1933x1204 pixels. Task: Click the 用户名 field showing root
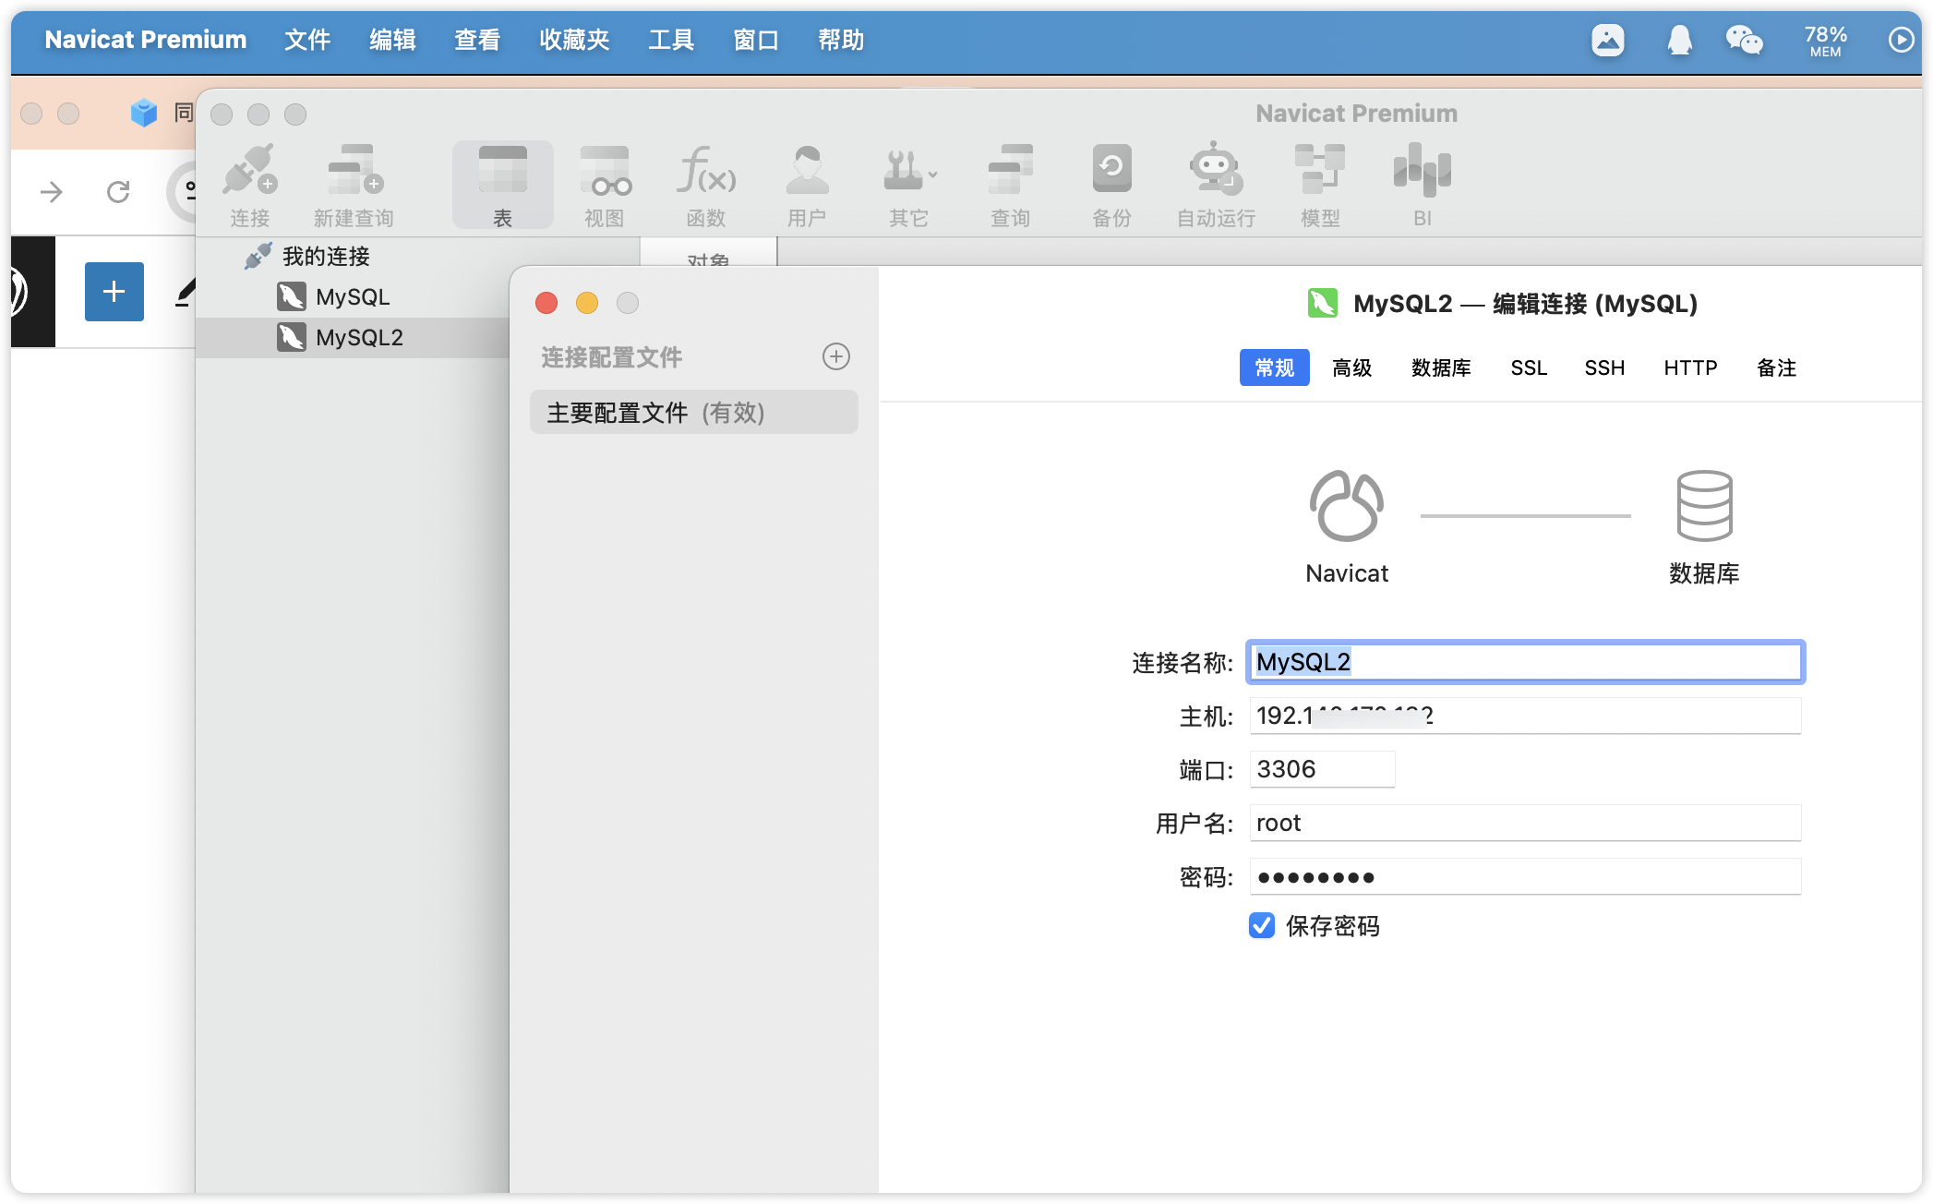(1525, 823)
